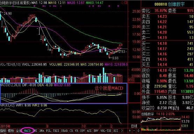Switch to the MACD indicator tab
The height and width of the screenshot is (134, 194).
click(x=27, y=131)
